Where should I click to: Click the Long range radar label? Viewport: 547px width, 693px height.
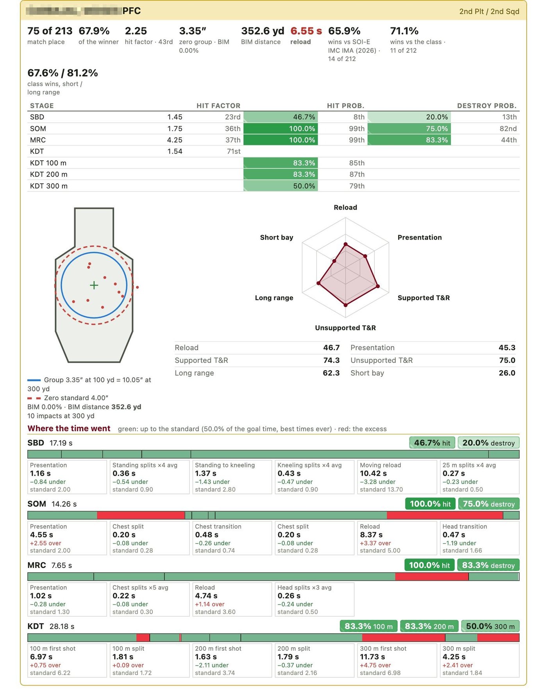point(274,298)
